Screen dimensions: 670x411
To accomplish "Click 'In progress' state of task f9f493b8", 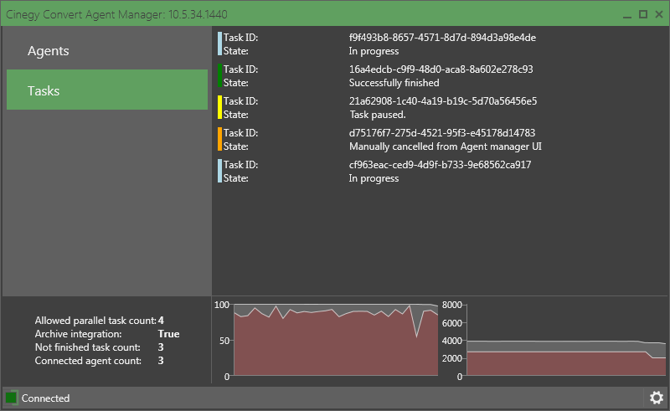I will [x=374, y=51].
